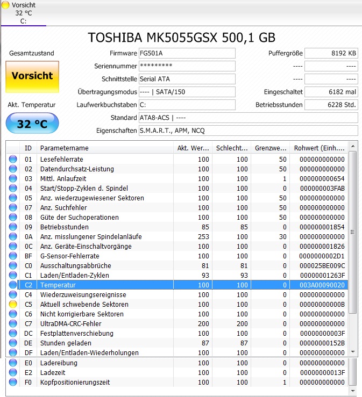Click raw value 000025BE009C in Ausschaltungsabbrüche row
Viewport: 362px width, 397px height.
pos(322,265)
